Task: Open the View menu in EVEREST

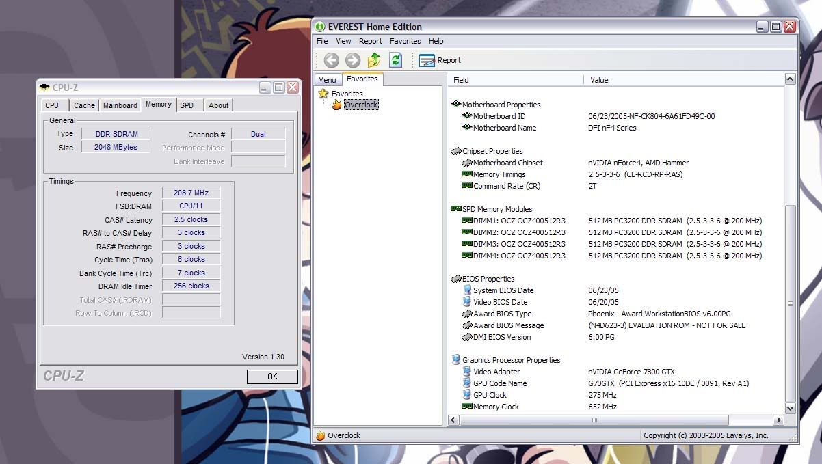Action: click(x=343, y=41)
